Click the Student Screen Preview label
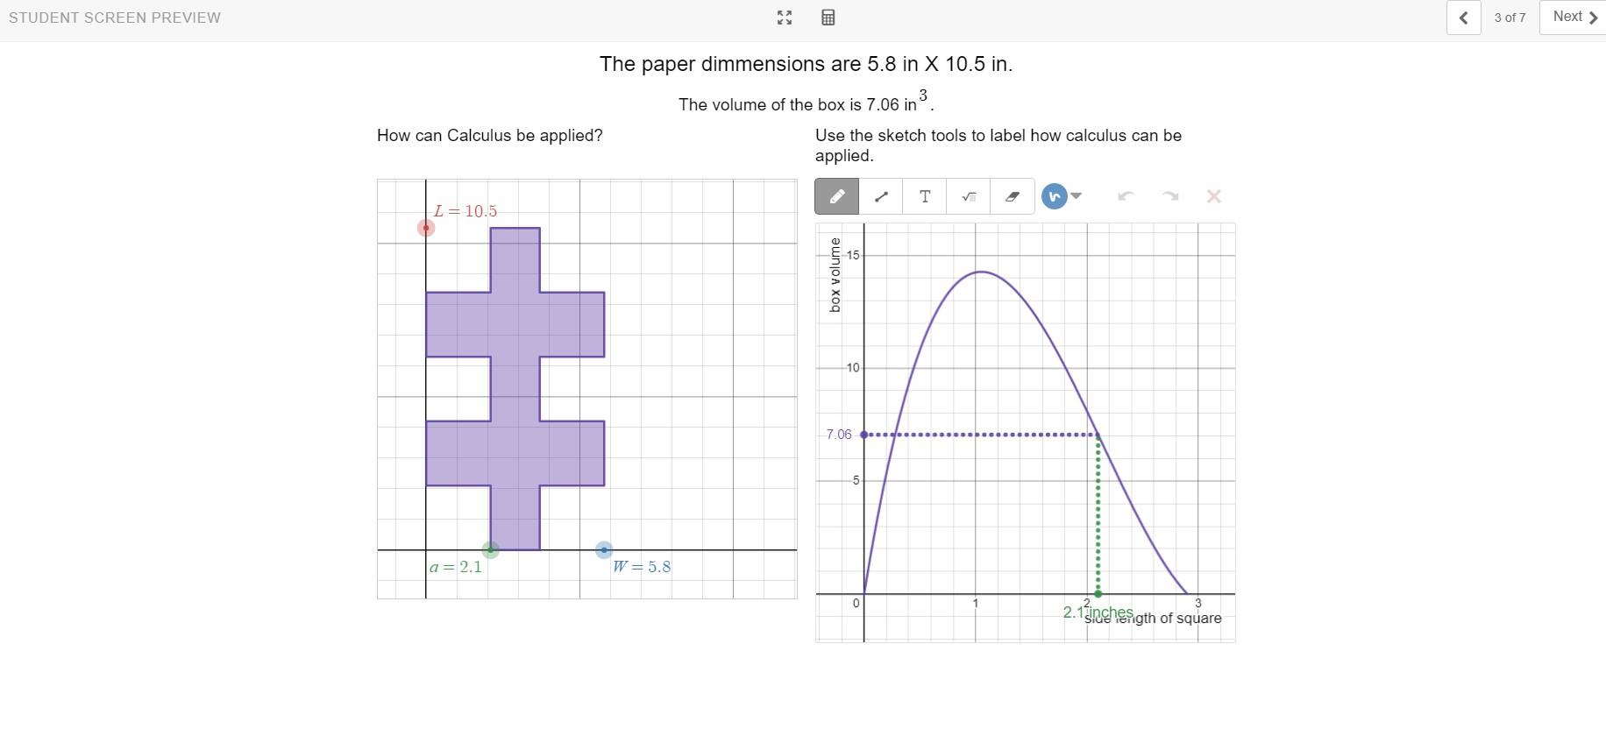Image resolution: width=1606 pixels, height=736 pixels. (115, 18)
